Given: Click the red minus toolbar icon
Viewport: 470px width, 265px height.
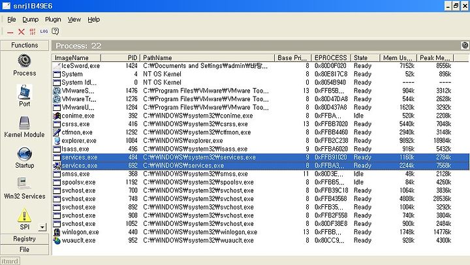Looking at the screenshot, I should [10, 32].
